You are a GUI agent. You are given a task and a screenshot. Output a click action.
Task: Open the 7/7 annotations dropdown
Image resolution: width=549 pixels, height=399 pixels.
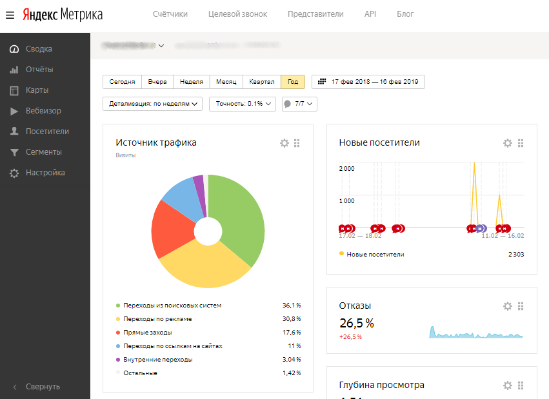(299, 104)
